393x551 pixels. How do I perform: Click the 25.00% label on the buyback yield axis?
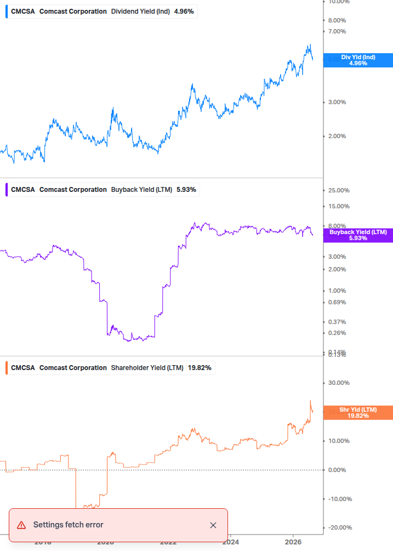[x=339, y=190]
